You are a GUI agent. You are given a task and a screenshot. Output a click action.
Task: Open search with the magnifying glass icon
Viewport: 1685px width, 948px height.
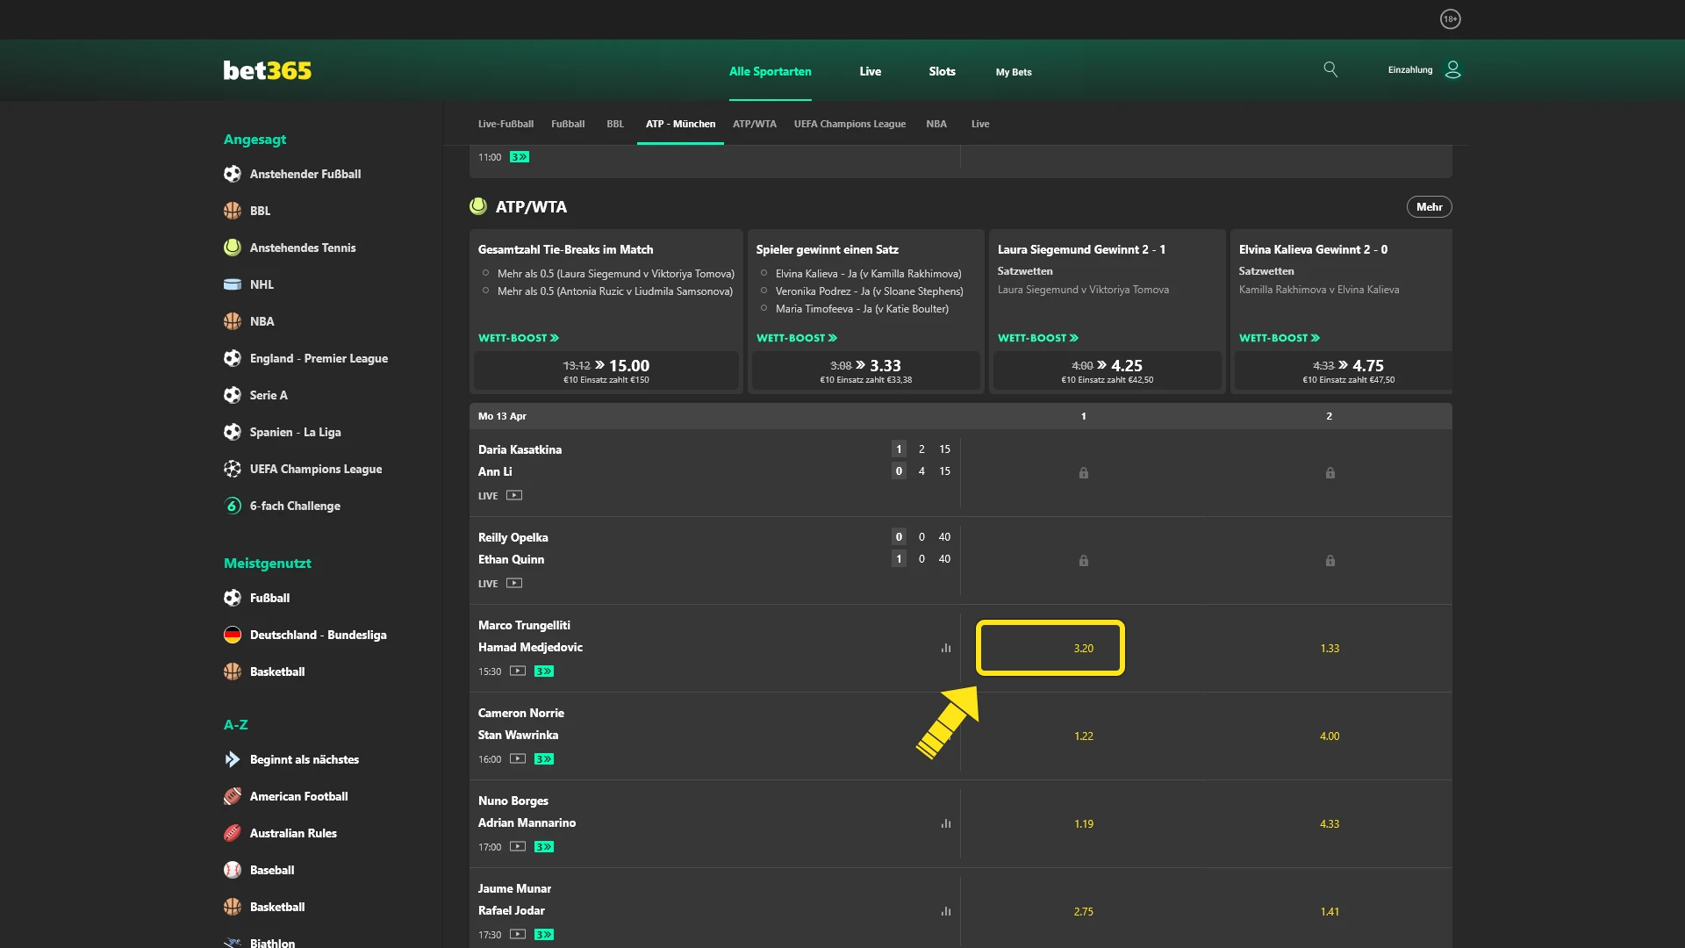[x=1330, y=70]
